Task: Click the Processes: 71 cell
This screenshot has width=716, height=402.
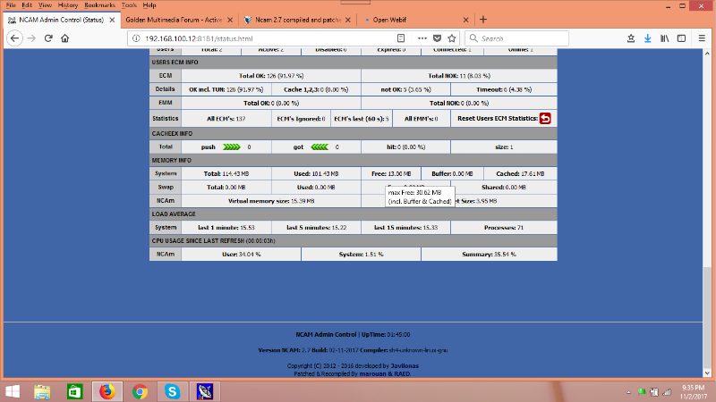Action: click(504, 228)
